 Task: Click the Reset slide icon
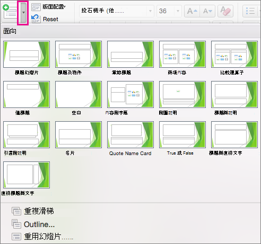[x=36, y=19]
